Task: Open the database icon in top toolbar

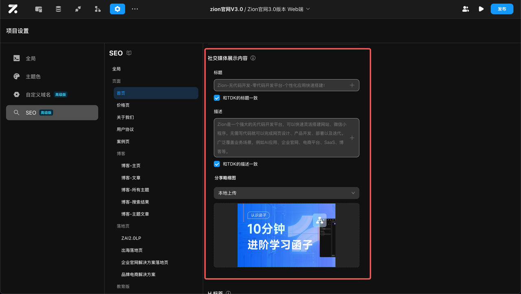Action: (x=58, y=9)
